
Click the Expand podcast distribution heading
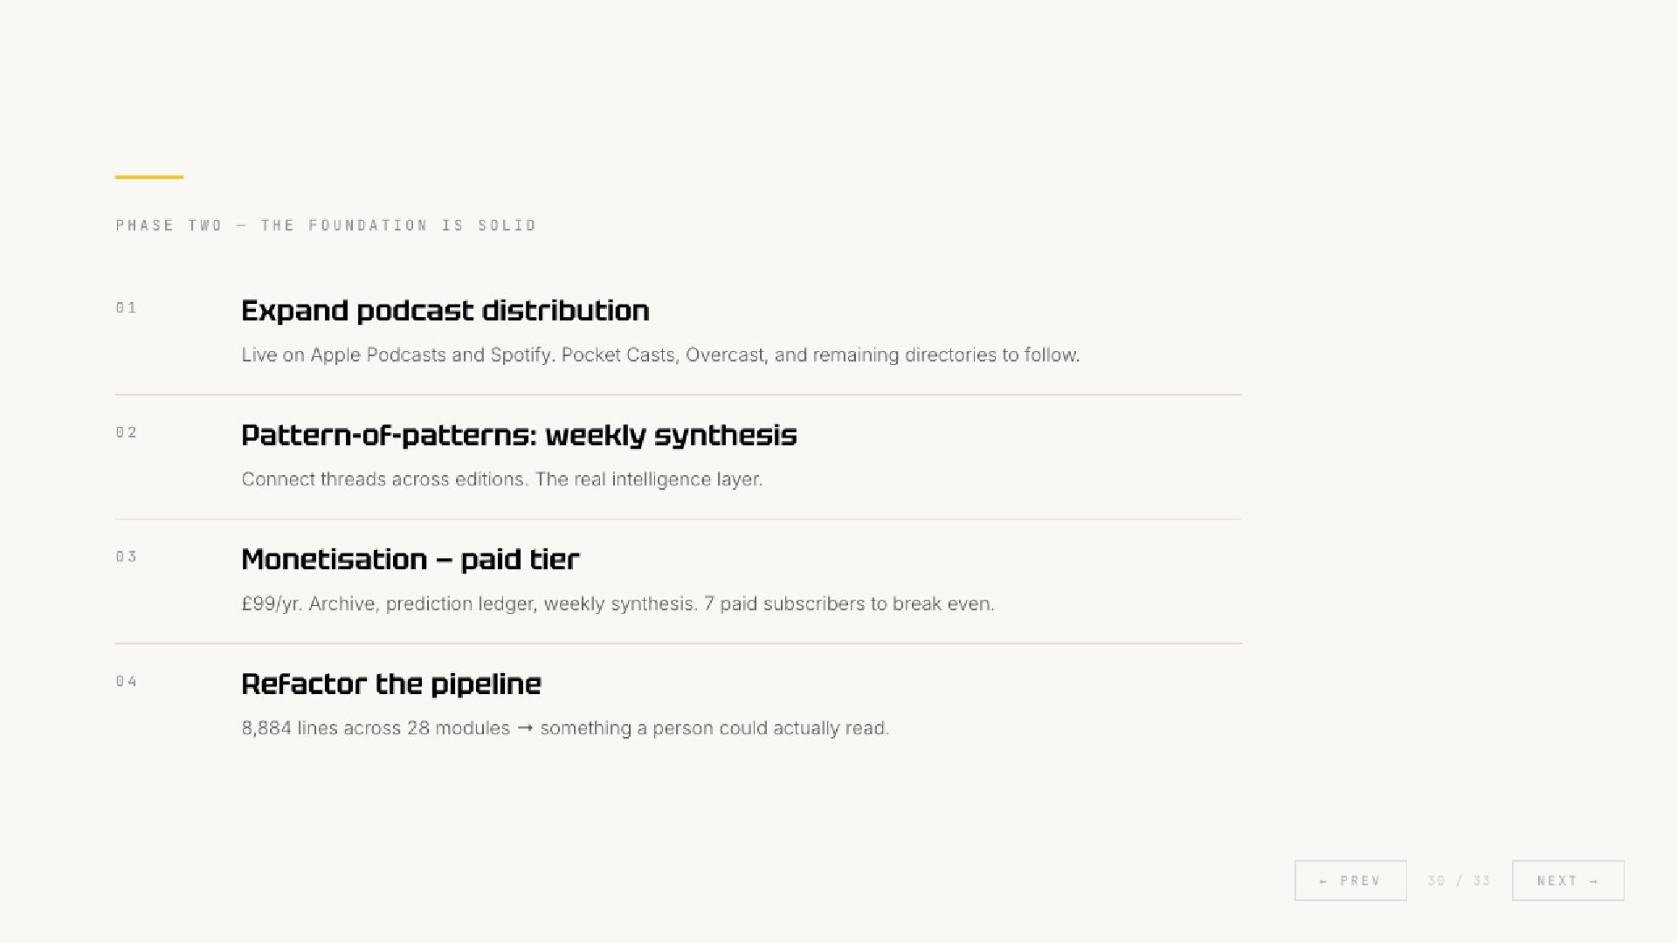click(x=445, y=311)
